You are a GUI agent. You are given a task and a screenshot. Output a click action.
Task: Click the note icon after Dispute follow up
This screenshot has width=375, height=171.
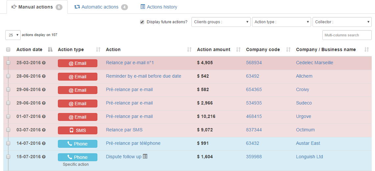click(x=145, y=157)
